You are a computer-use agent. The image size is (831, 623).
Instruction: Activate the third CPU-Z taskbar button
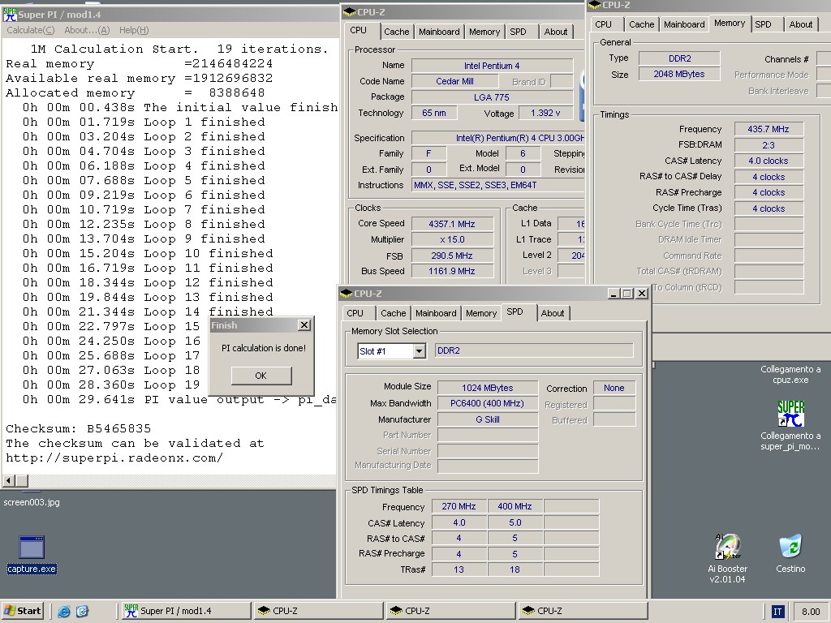[583, 611]
